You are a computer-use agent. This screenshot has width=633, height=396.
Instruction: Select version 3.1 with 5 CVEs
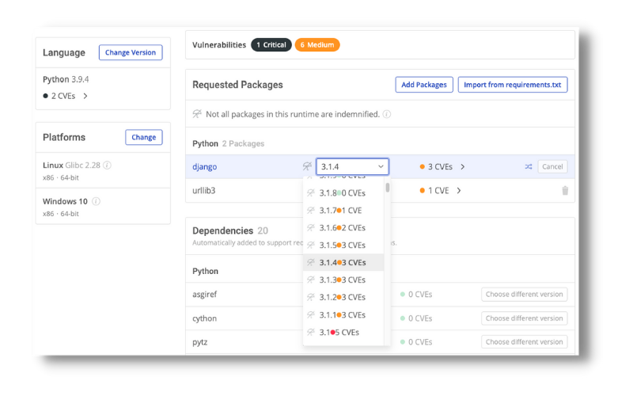(x=343, y=333)
